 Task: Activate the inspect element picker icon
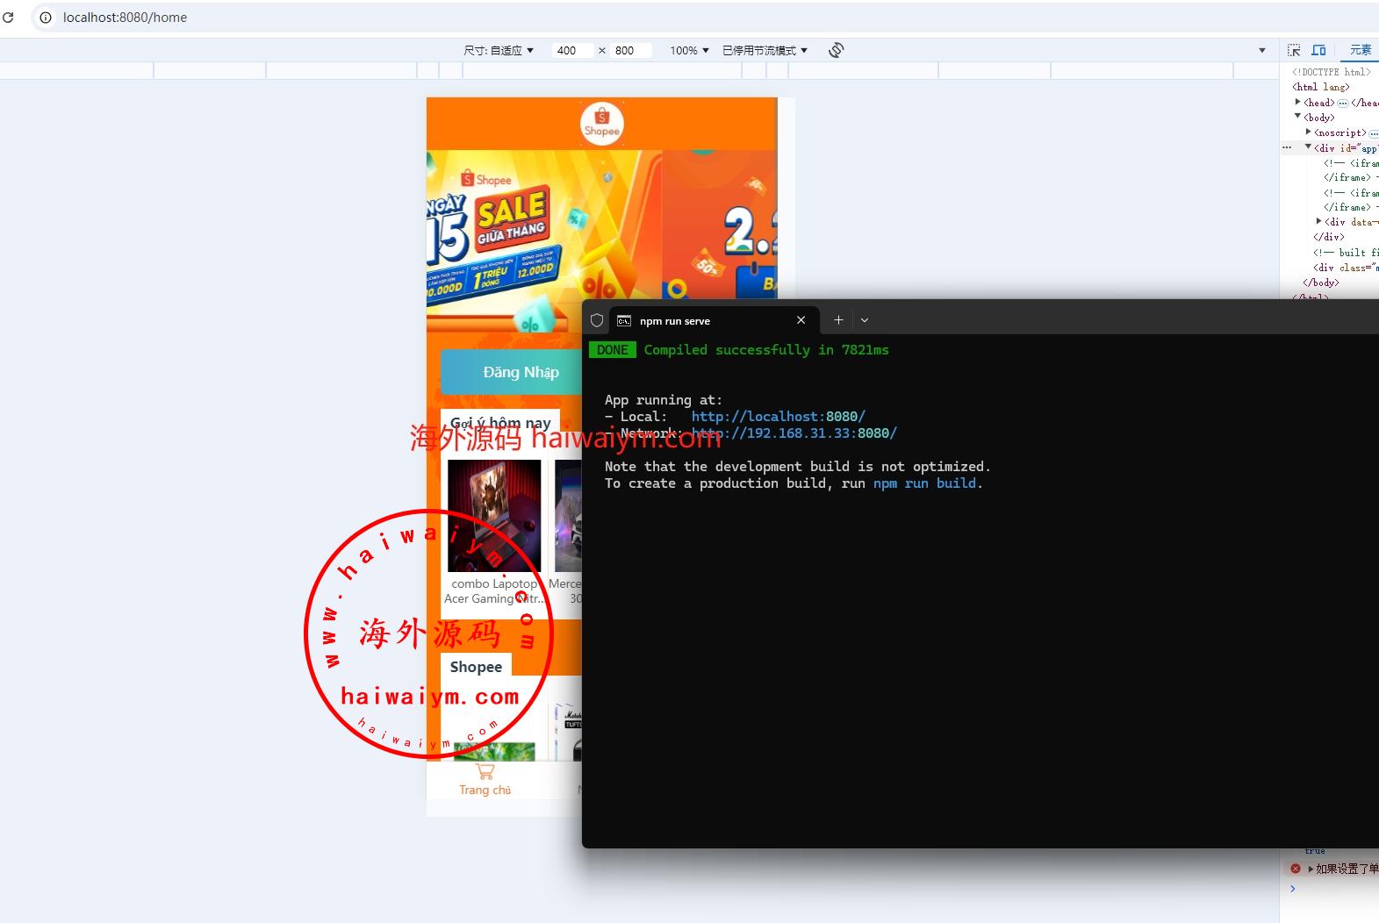point(1294,50)
